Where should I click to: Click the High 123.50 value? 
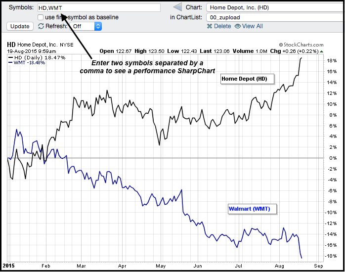pos(149,51)
